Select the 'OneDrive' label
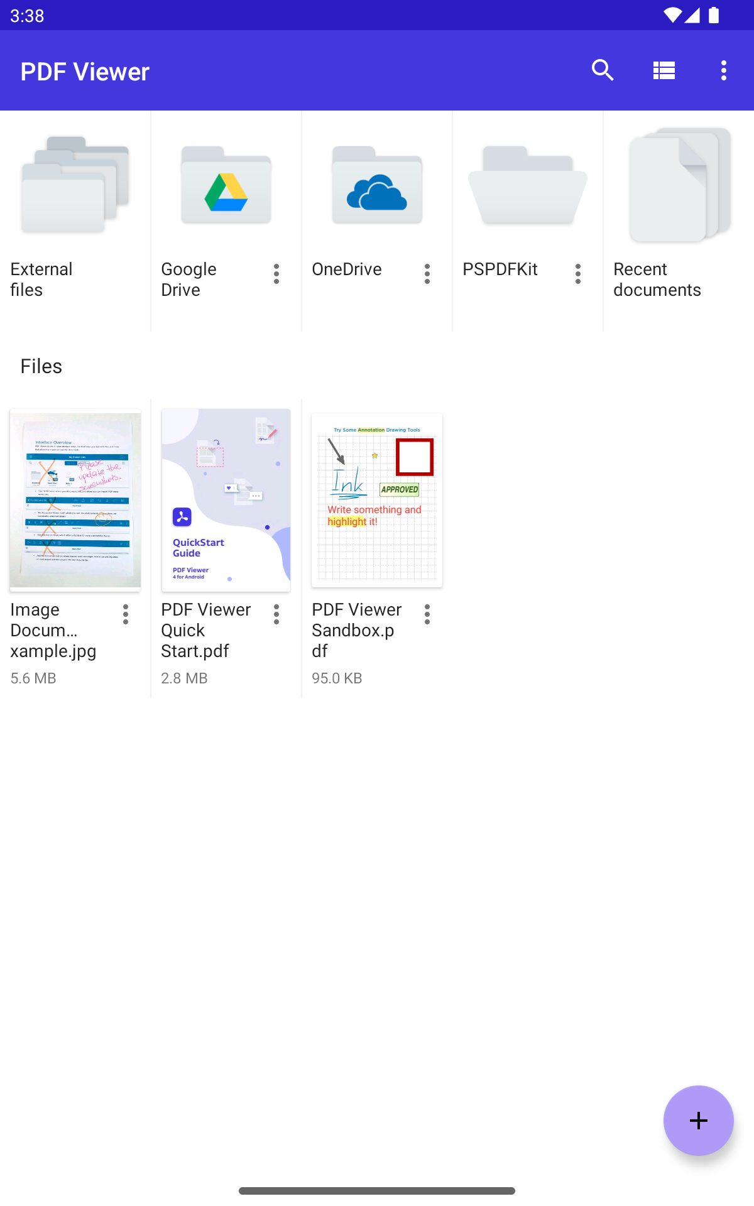The height and width of the screenshot is (1206, 754). [347, 269]
